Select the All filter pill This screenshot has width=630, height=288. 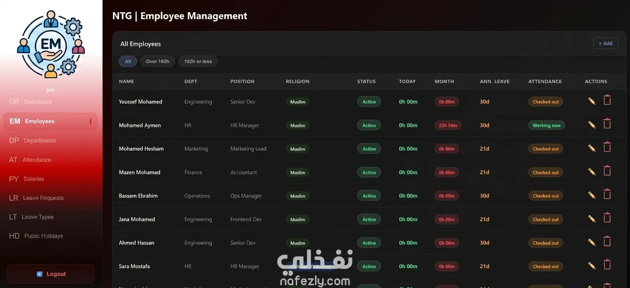(128, 61)
